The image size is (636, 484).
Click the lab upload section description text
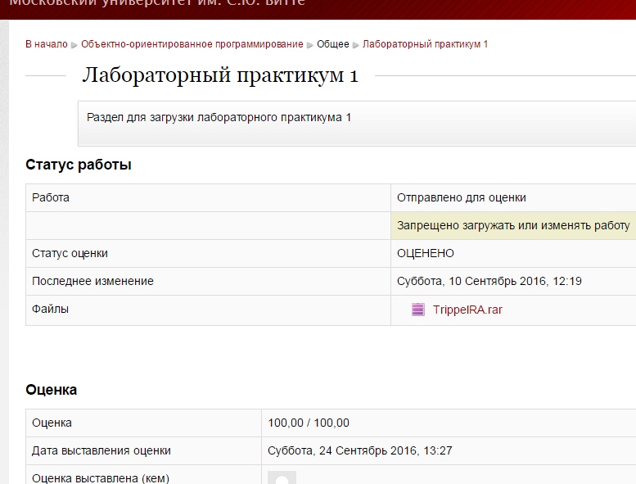(219, 117)
